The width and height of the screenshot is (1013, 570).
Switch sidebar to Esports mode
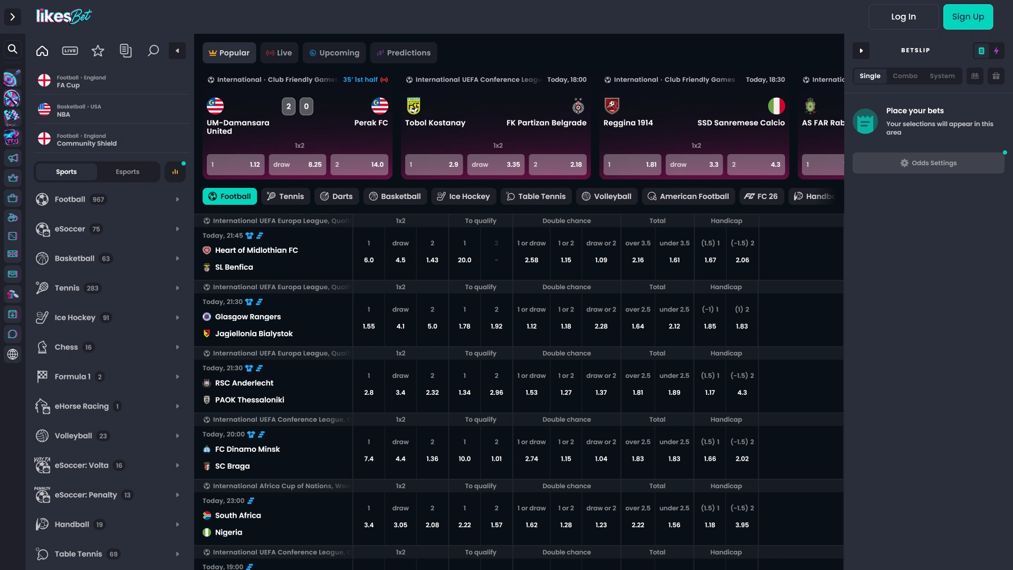pyautogui.click(x=128, y=172)
